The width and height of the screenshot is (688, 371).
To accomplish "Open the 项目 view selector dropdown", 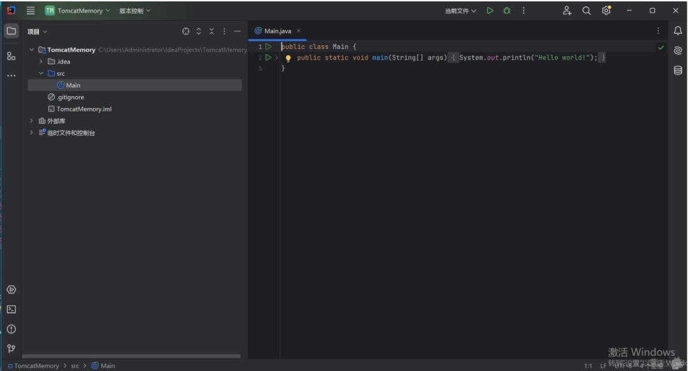I will [38, 32].
